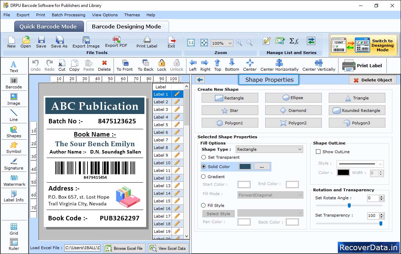The width and height of the screenshot is (401, 254).
Task: Open the Select Style combo box
Action: click(x=270, y=213)
